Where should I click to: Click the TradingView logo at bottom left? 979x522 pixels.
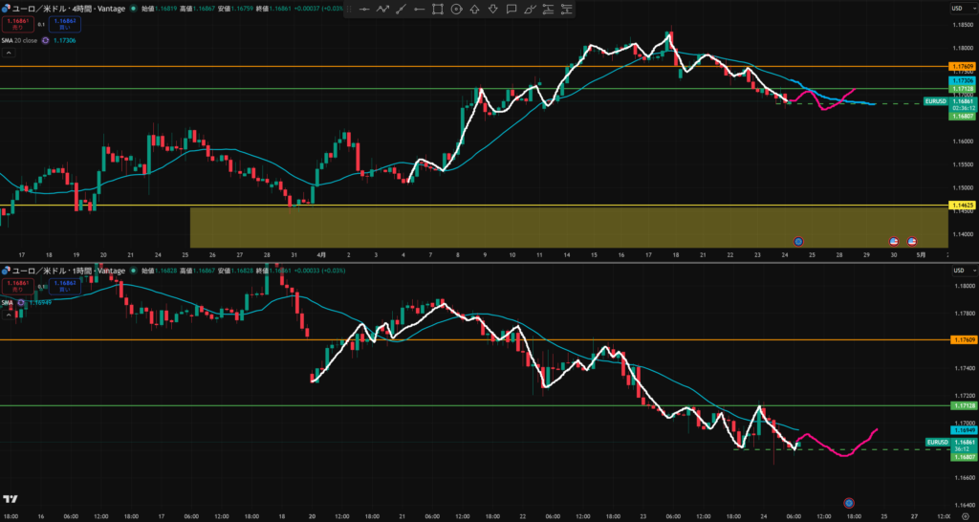coord(11,500)
